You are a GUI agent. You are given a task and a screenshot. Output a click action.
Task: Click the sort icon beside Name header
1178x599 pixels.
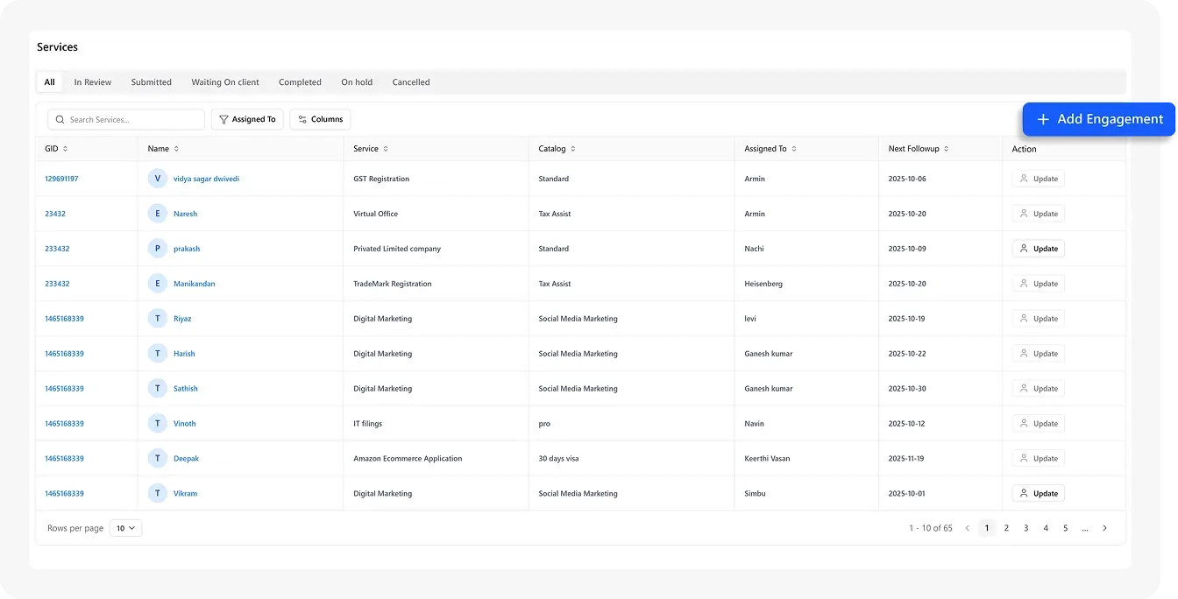click(x=176, y=149)
